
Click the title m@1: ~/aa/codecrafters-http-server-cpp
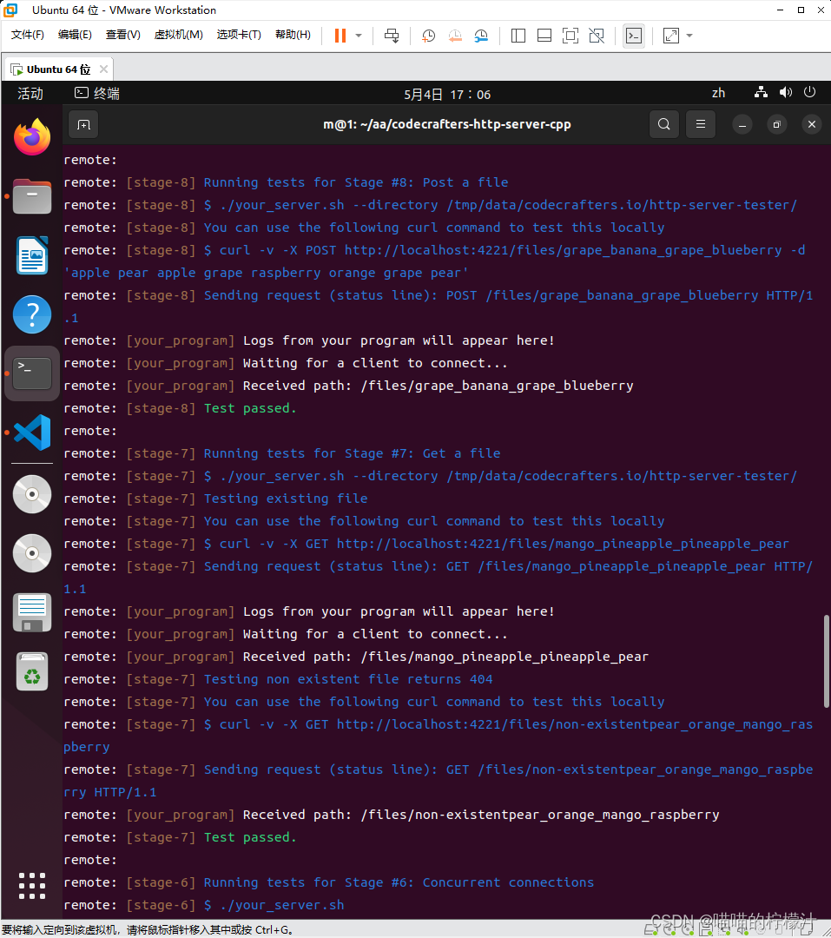coord(447,124)
